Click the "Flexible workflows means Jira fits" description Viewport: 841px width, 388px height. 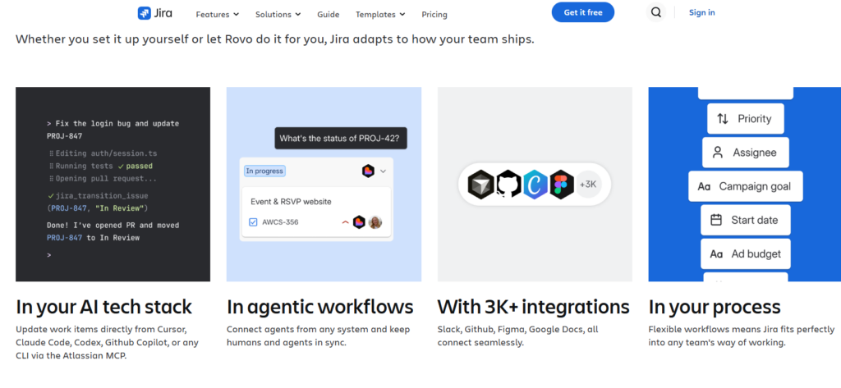click(742, 336)
